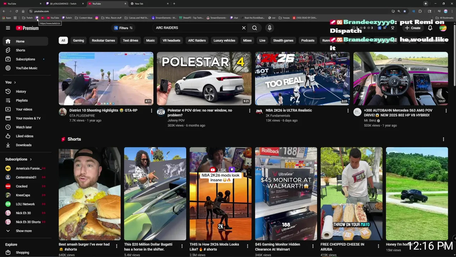
Task: Play NBA 2K26 is ULTRA Realistic thumbnail
Action: coord(302,79)
